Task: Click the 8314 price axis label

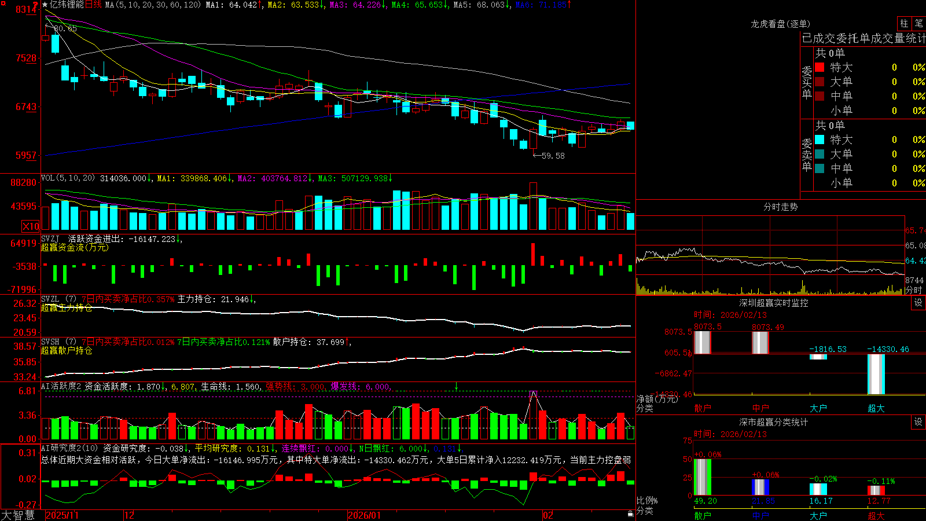Action: tap(27, 9)
